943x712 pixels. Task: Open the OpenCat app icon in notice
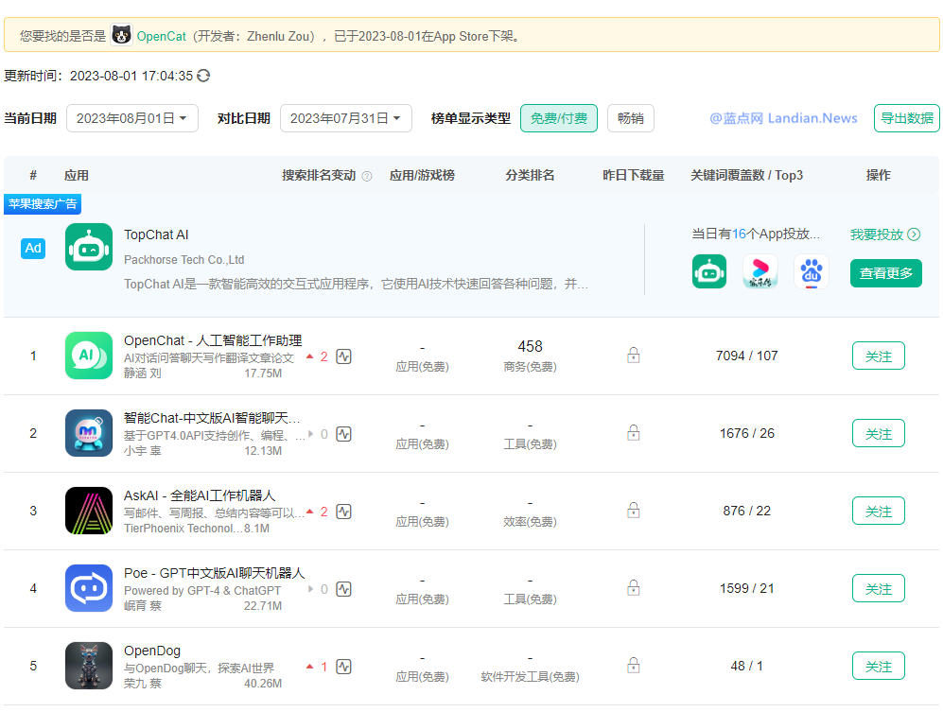tap(122, 36)
